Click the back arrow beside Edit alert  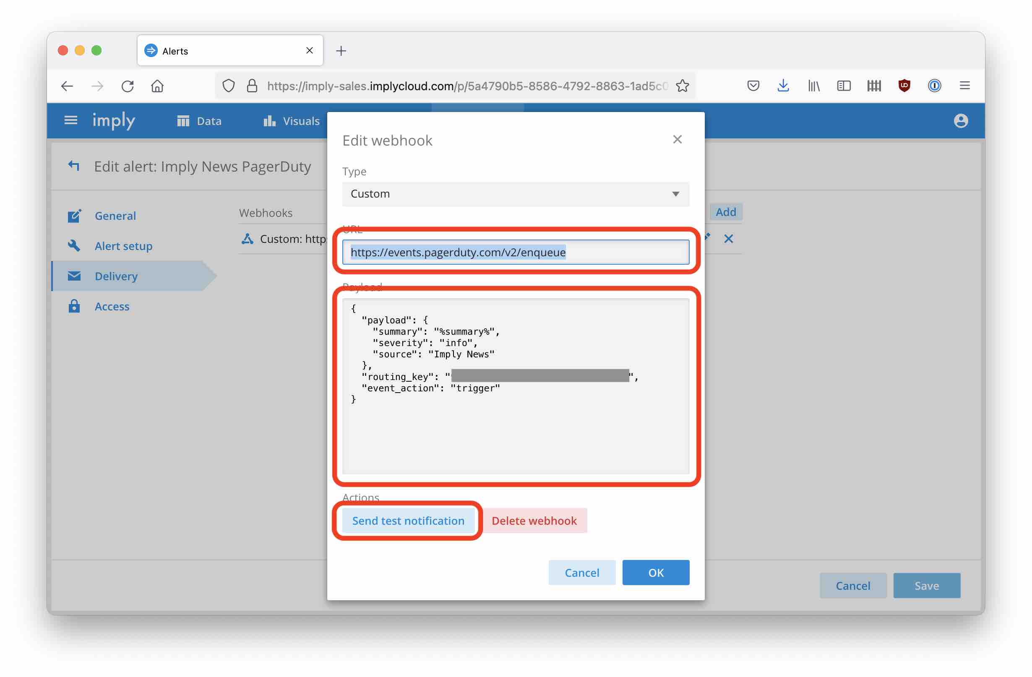coord(74,166)
